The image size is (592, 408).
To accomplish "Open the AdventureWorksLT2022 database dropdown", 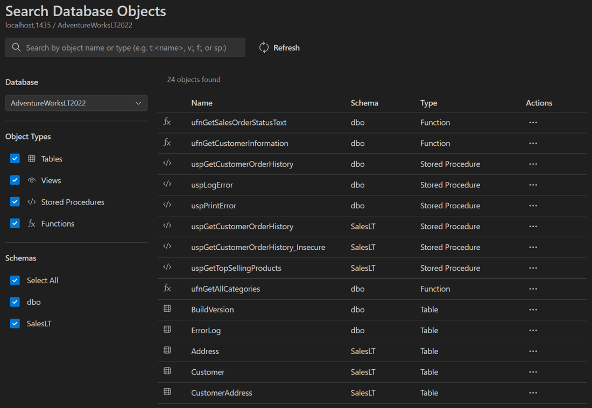I will pyautogui.click(x=76, y=103).
